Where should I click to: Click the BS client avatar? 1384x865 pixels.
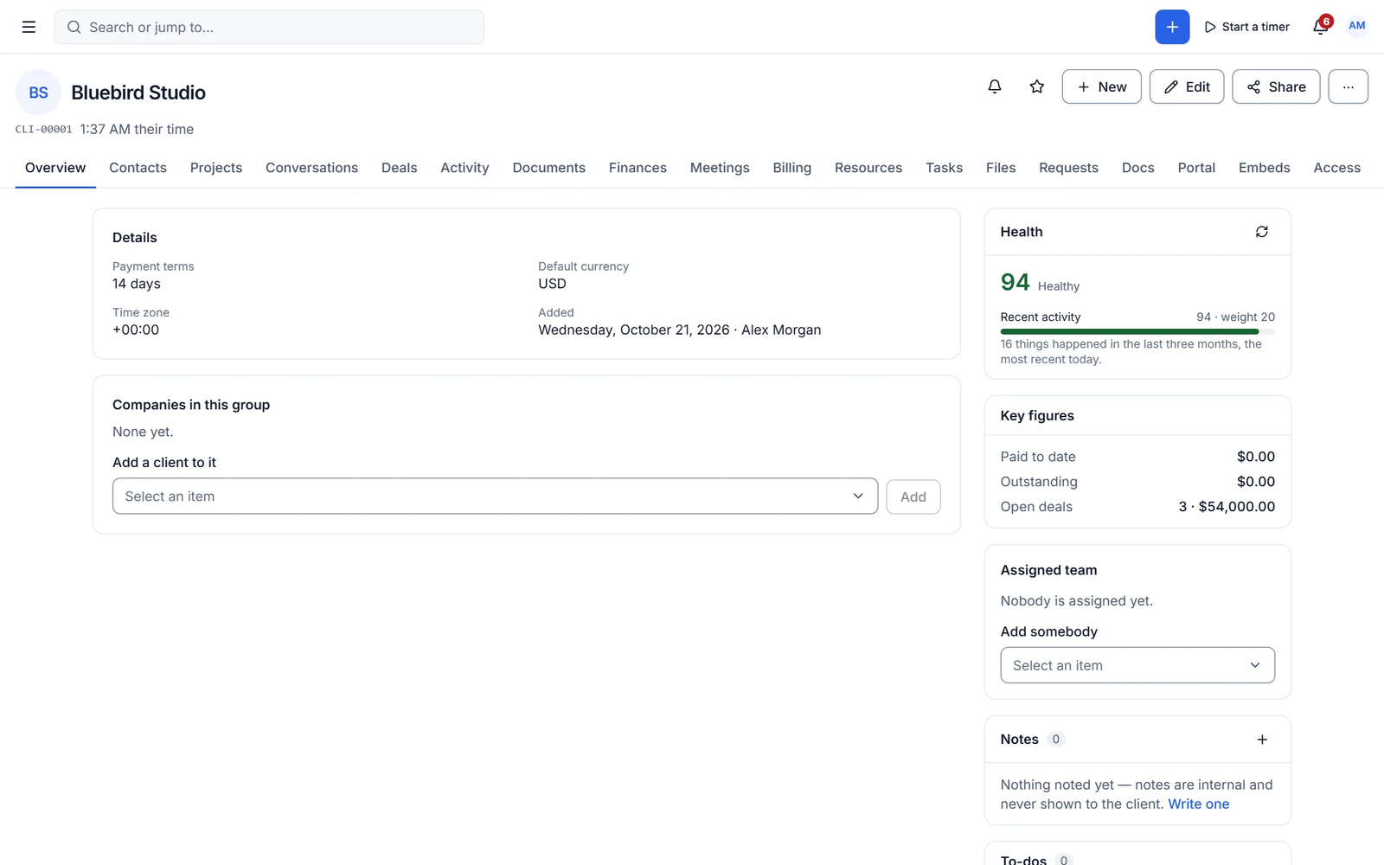pos(38,93)
